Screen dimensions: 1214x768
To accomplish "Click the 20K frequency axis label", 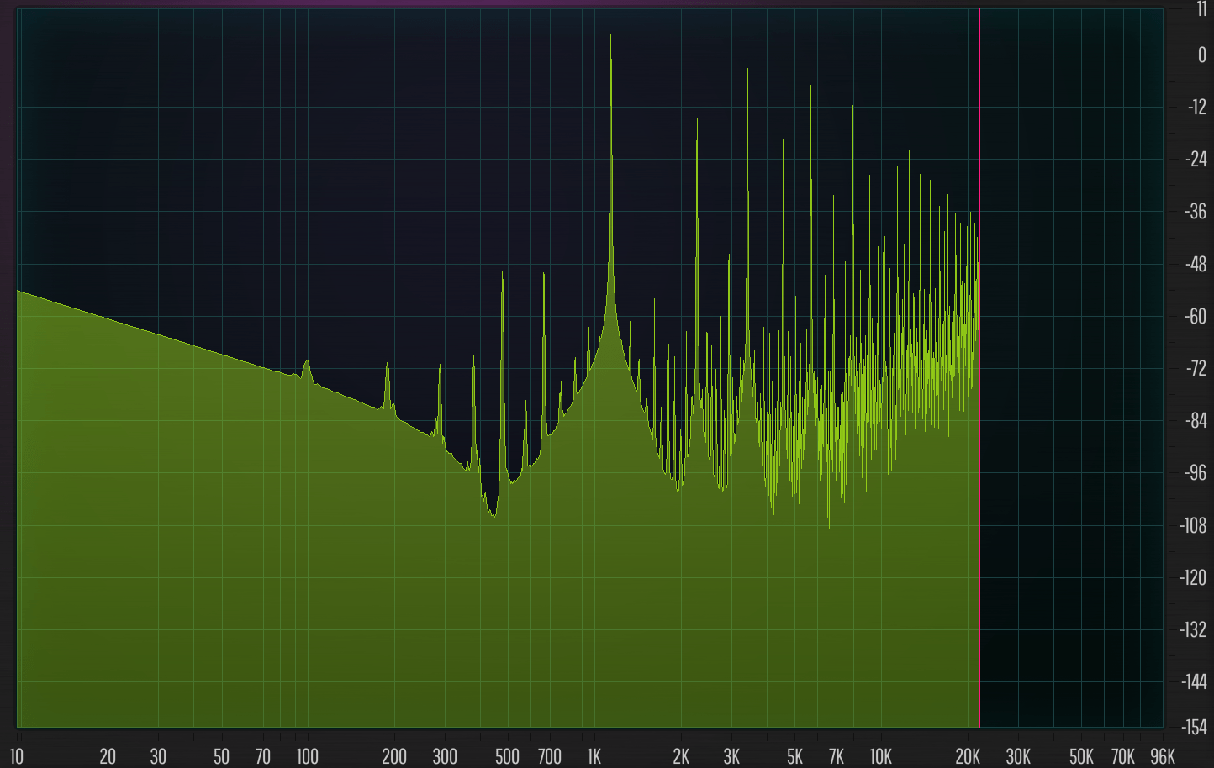I will [x=968, y=756].
